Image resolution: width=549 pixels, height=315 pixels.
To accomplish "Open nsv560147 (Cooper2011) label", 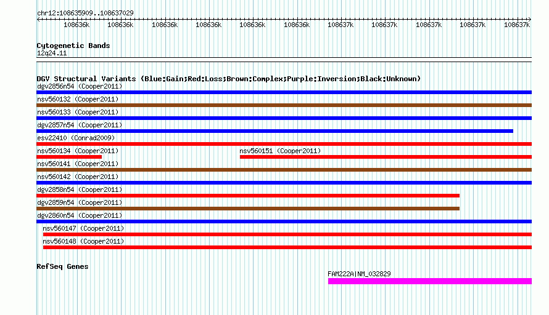I will click(83, 228).
